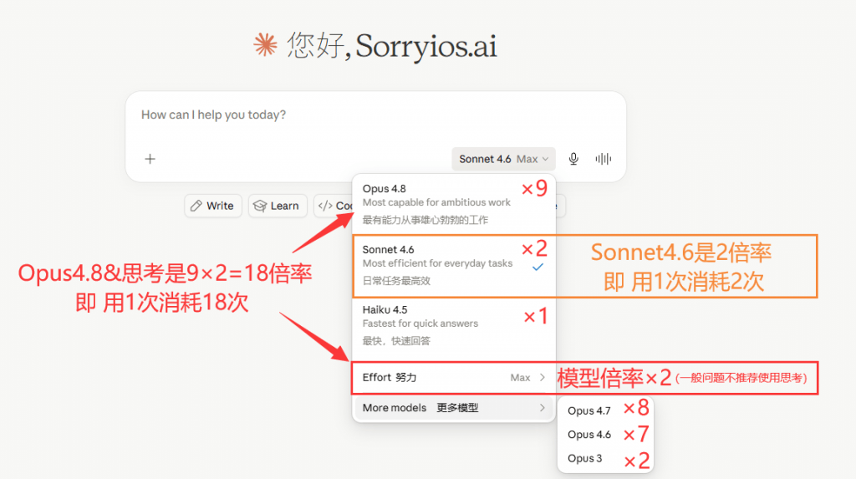Click the orange starburst logo
This screenshot has height=479, width=856.
click(265, 45)
